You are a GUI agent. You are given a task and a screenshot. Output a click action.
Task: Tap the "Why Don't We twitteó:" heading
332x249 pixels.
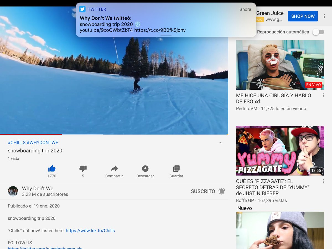coord(106,18)
